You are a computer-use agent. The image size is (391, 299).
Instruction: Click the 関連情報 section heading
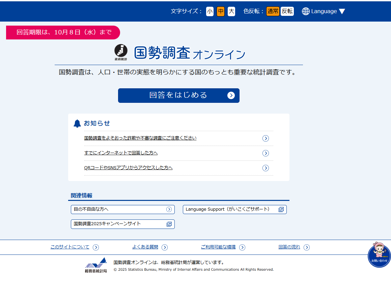[x=82, y=196]
